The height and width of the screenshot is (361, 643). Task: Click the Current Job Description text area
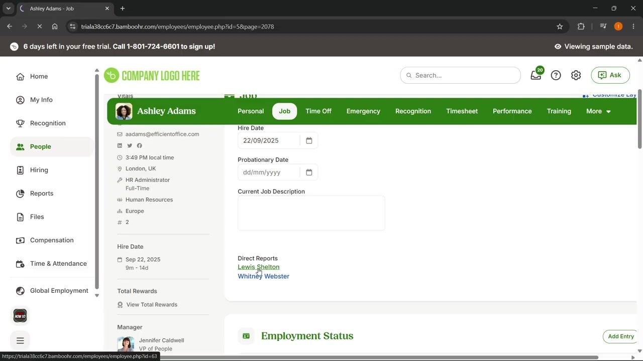(311, 213)
